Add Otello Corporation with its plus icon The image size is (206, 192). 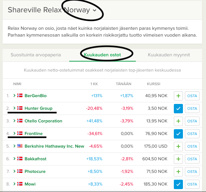[178, 121]
